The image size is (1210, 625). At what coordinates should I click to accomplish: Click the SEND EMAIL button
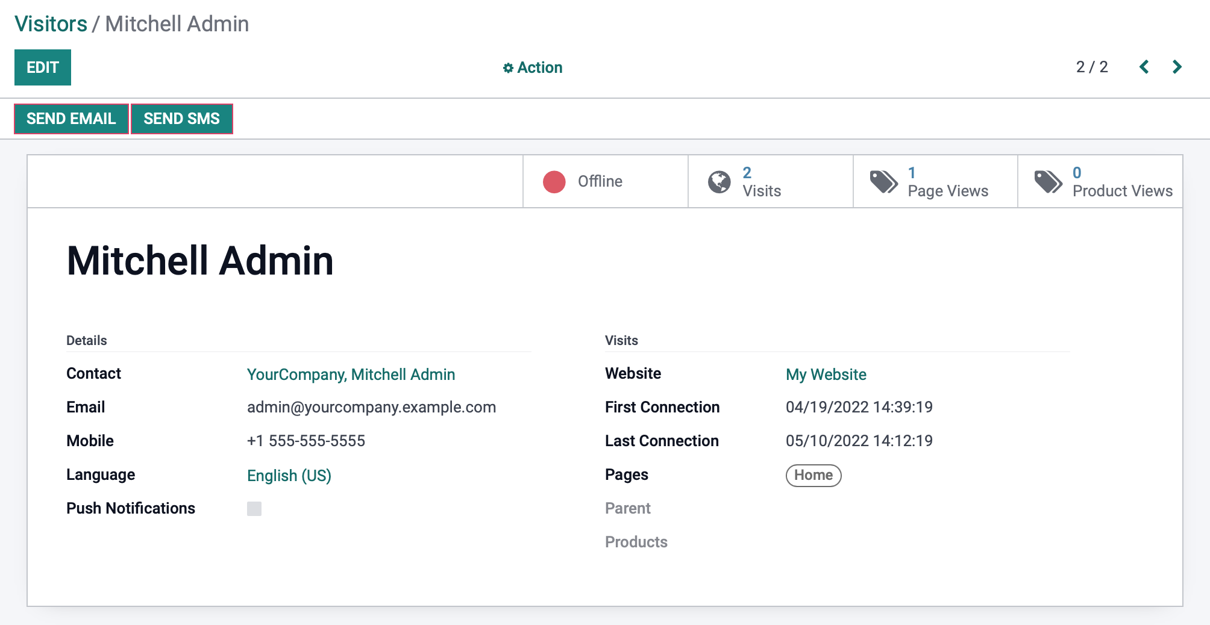pyautogui.click(x=71, y=119)
